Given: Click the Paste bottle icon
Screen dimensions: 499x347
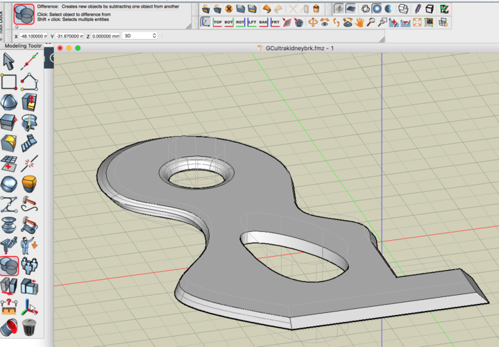Looking at the screenshot, I should point(316,9).
